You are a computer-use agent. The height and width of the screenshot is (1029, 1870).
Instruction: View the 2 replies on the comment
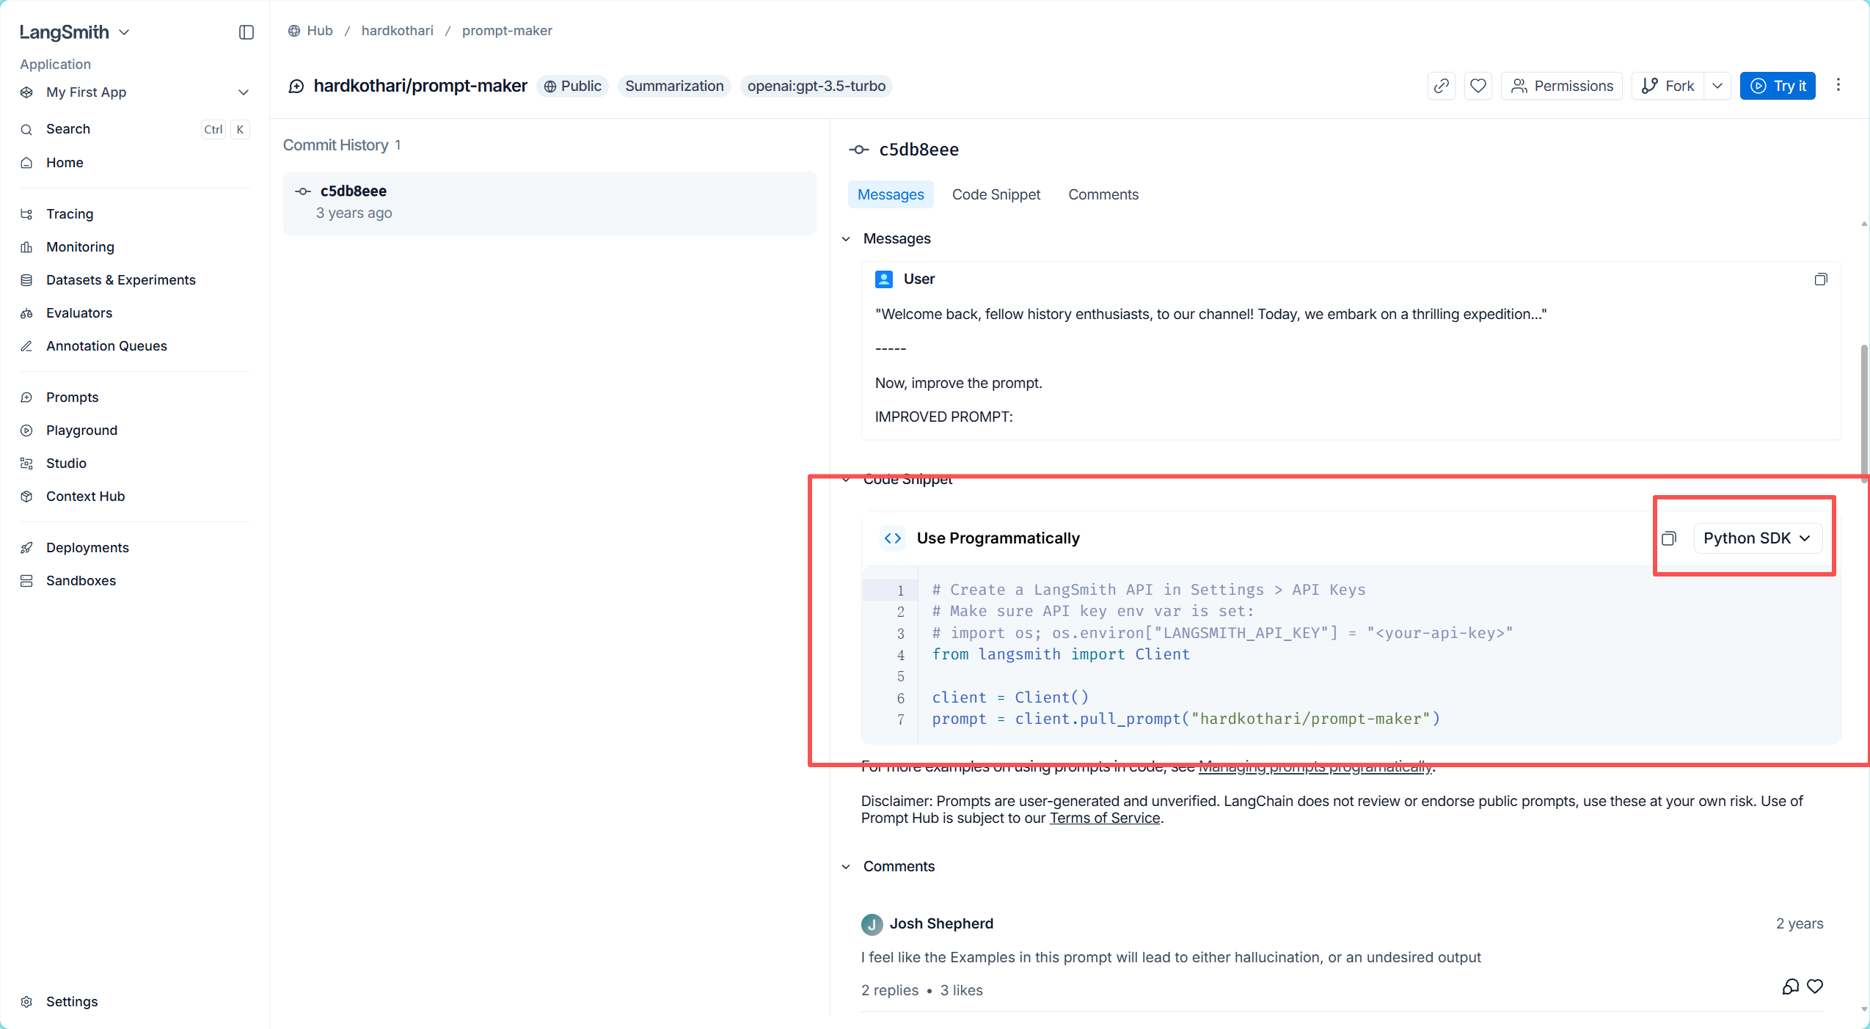point(890,990)
